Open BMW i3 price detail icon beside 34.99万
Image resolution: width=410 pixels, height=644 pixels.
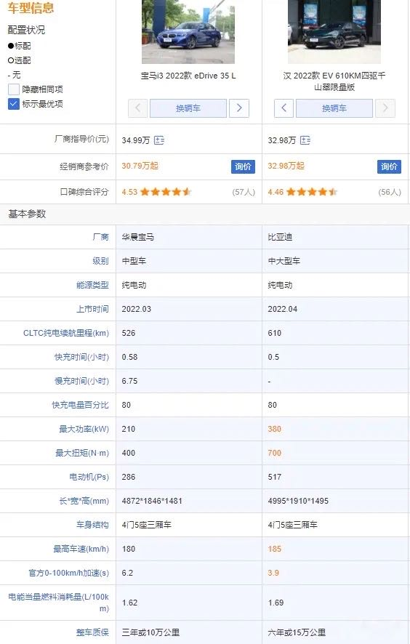coord(159,140)
